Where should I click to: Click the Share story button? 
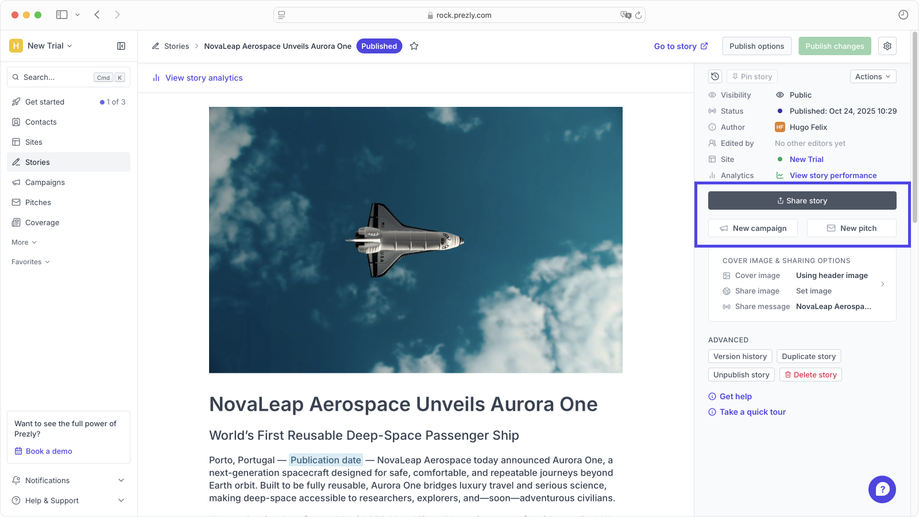[802, 200]
